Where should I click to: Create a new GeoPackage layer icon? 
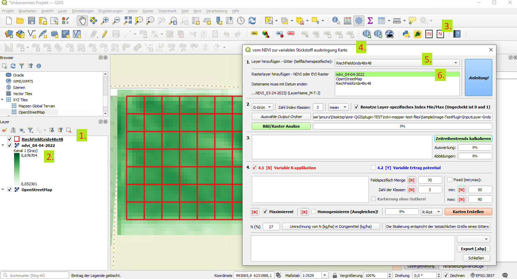click(20, 34)
